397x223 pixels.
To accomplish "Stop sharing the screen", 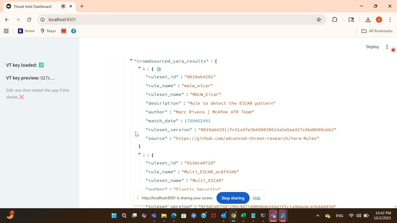I will 233,198.
